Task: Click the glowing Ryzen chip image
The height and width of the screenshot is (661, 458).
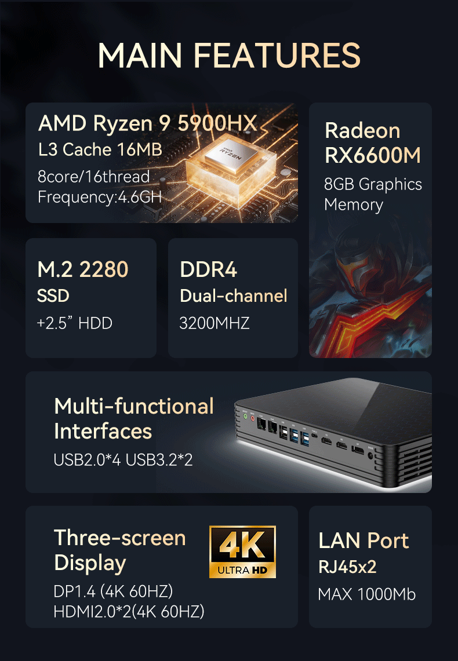Action: point(231,169)
